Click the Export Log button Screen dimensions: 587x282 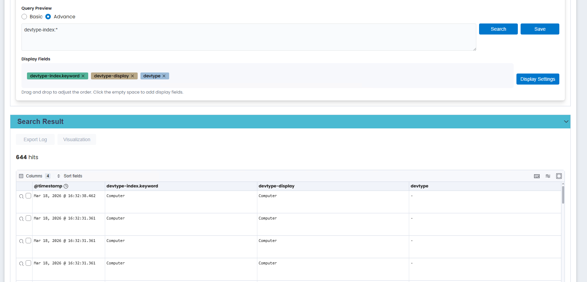pos(35,139)
